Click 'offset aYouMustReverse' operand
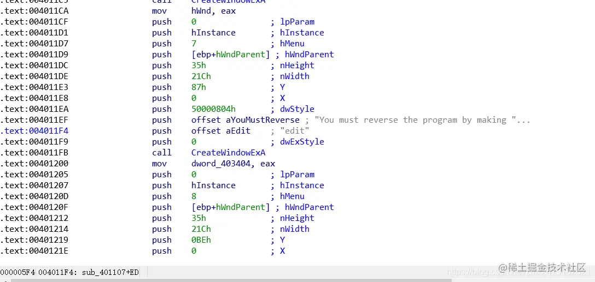Viewport: 595px width, 282px height. 246,120
